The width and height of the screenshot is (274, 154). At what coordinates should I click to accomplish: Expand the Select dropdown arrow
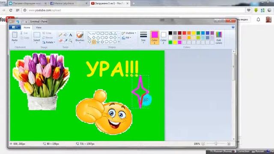coord(37,43)
